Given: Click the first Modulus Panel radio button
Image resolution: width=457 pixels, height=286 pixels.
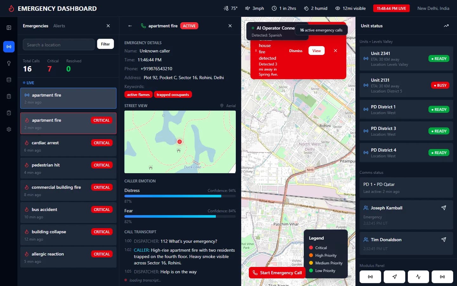Looking at the screenshot, I should [370, 277].
